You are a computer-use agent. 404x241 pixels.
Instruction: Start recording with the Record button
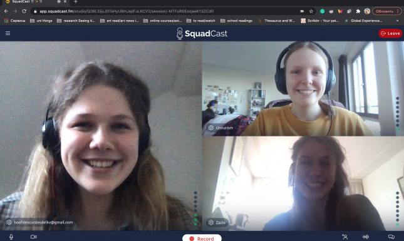pyautogui.click(x=202, y=238)
